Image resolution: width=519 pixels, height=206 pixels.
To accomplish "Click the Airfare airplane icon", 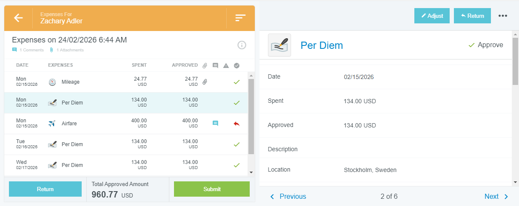I will (x=52, y=124).
